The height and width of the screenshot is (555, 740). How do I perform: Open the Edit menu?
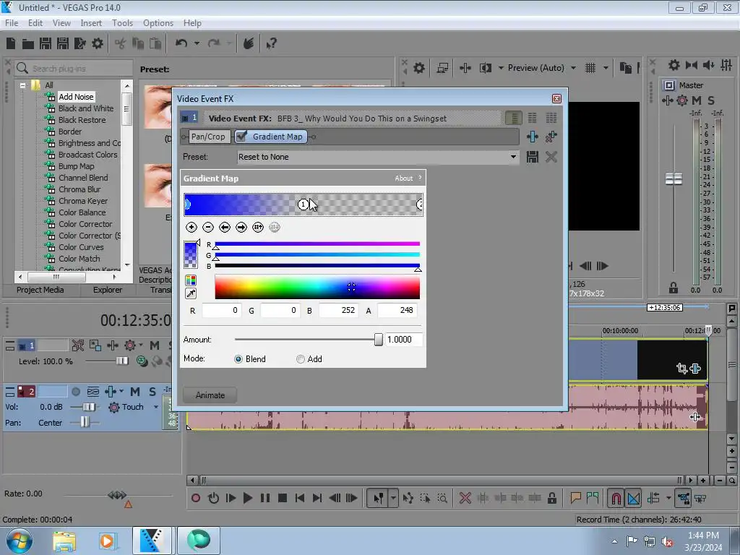35,22
